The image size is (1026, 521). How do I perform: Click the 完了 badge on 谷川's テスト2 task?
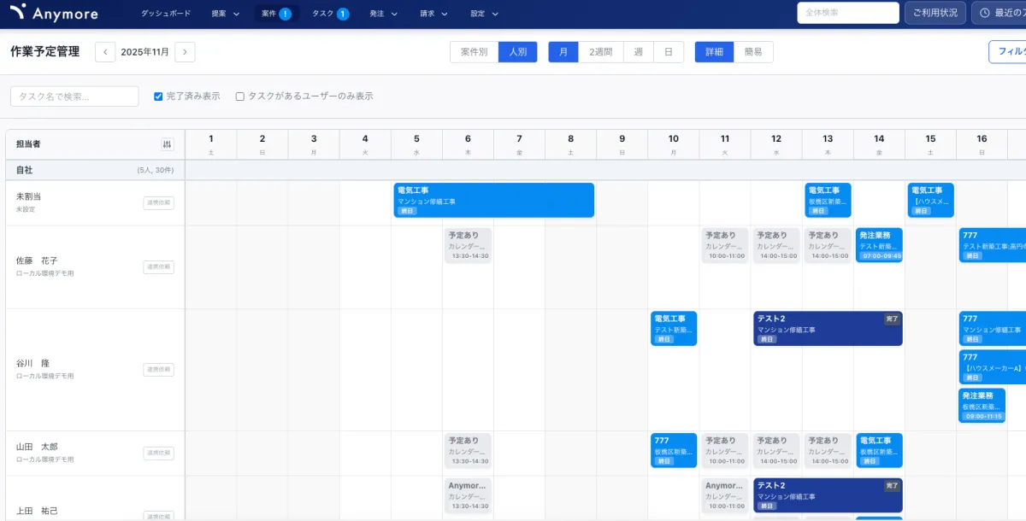tap(892, 319)
